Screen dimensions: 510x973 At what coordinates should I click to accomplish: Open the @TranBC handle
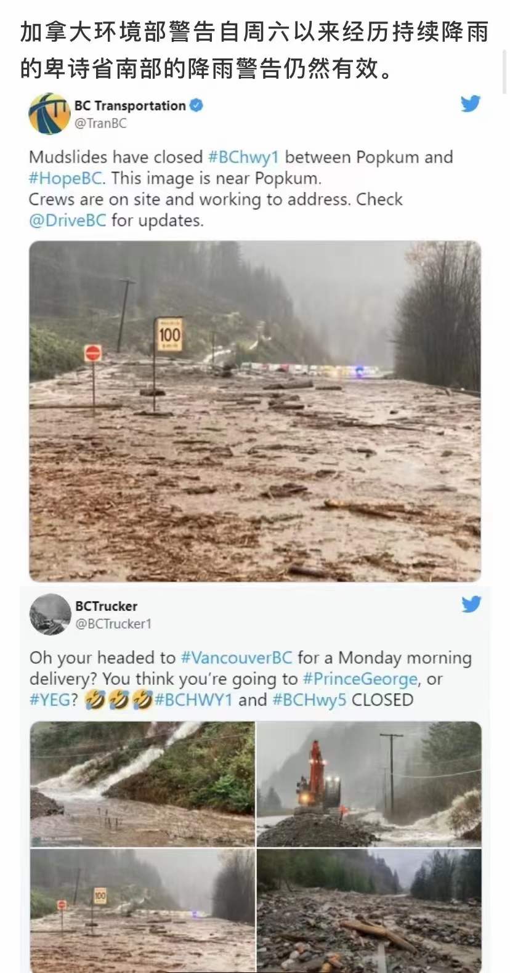(100, 123)
